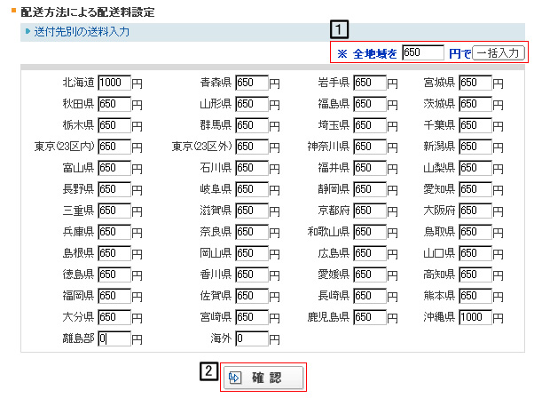Screen dimensions: 534x398
Task: Click the 静岡県 shipping fee field
Action: 370,189
